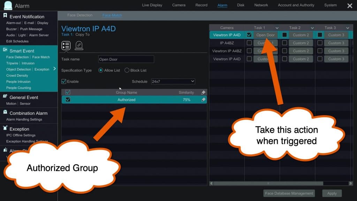Click the edit pencil in Similarity header
The width and height of the screenshot is (357, 201).
[x=203, y=92]
